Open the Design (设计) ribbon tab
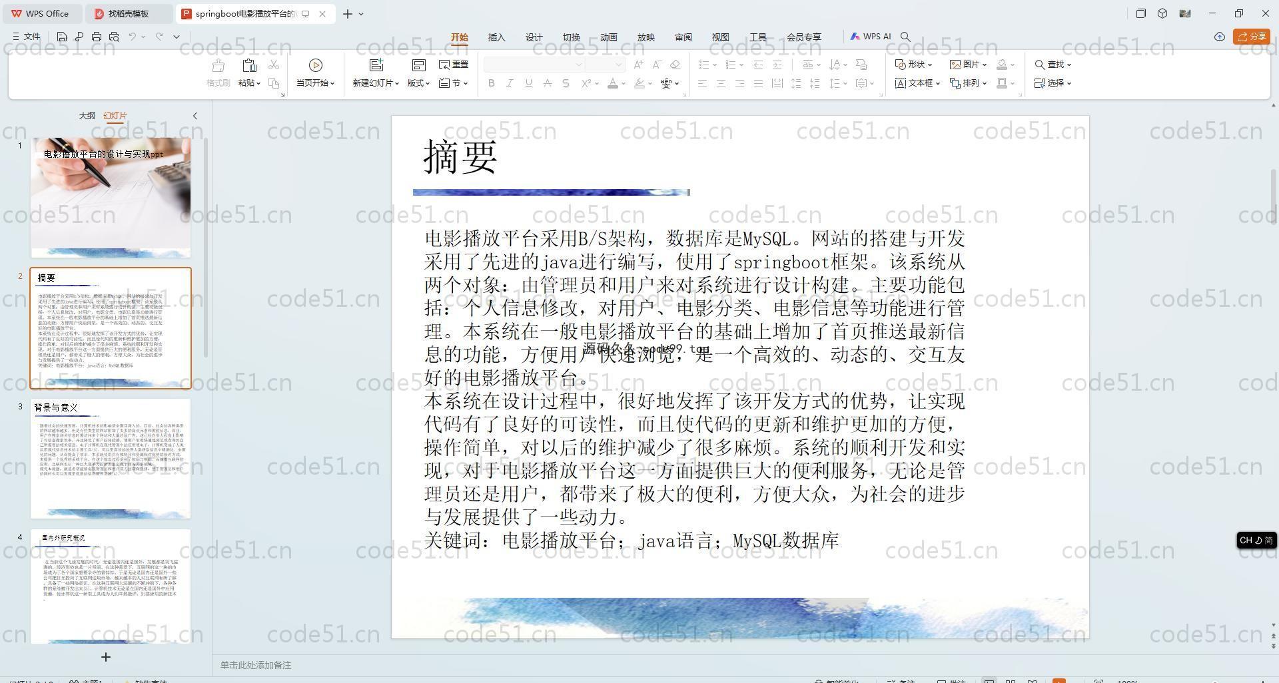The image size is (1279, 683). tap(534, 37)
